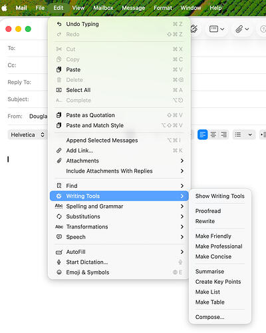Screen dimensions: 266x333
Task: Click the Writing Tools icon in menu
Action: click(x=59, y=196)
